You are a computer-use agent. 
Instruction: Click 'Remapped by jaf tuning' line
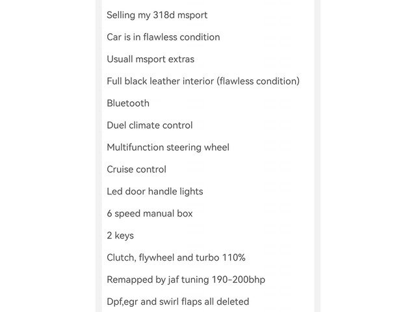pyautogui.click(x=186, y=279)
